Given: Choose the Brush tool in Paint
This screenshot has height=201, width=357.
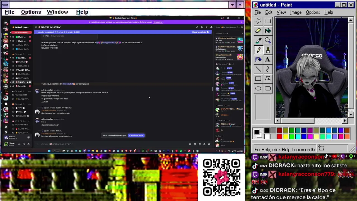Looking at the screenshot, I should (x=267, y=50).
